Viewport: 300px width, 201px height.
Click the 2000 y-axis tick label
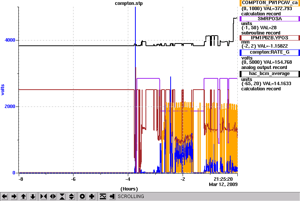(10, 106)
